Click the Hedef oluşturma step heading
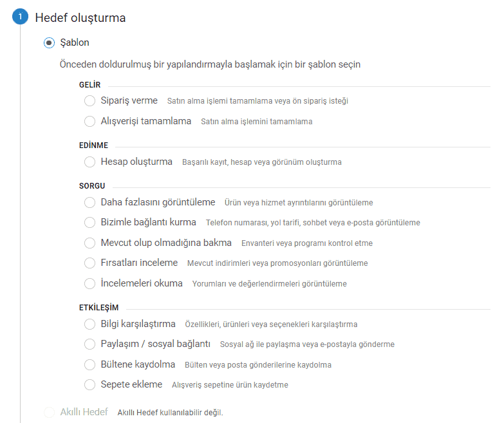The image size is (495, 423). [80, 18]
